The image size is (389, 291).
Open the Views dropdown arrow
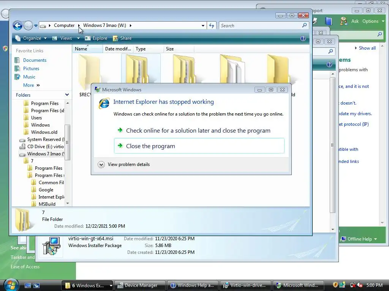(x=78, y=38)
